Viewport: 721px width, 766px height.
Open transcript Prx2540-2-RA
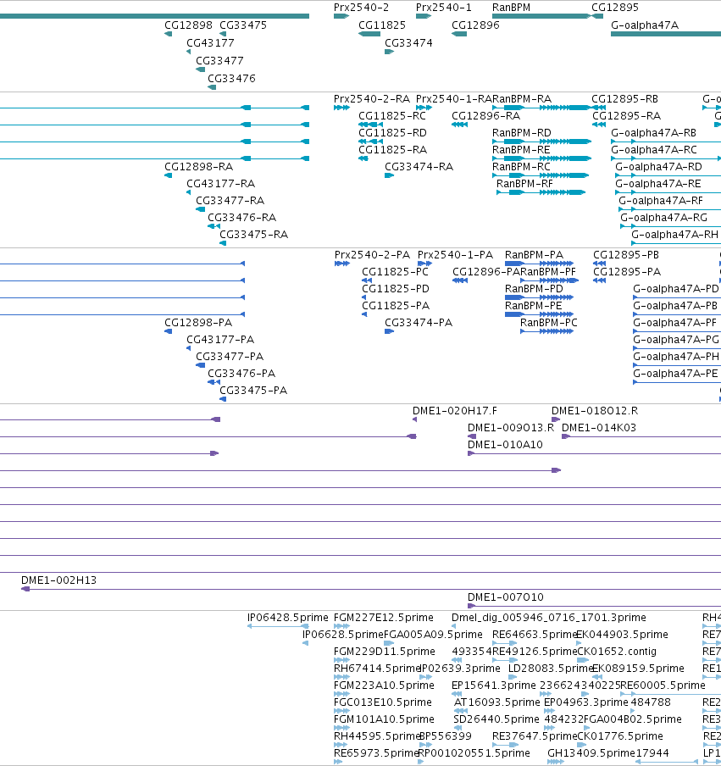(x=372, y=99)
